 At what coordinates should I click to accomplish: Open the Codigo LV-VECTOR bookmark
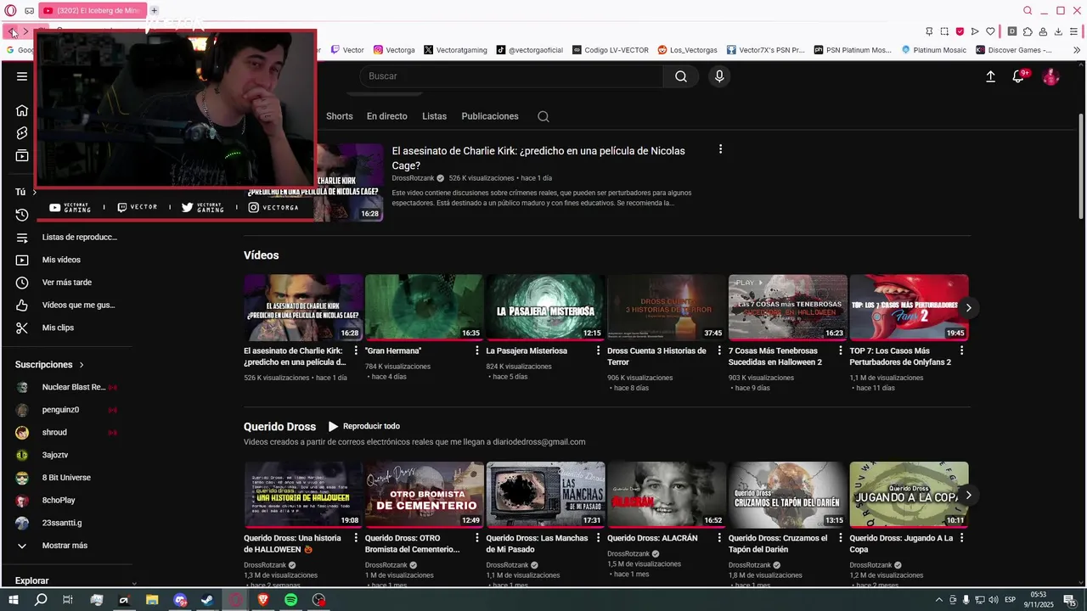click(611, 50)
